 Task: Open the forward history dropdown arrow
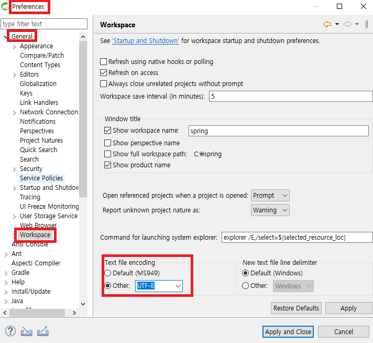pyautogui.click(x=357, y=24)
